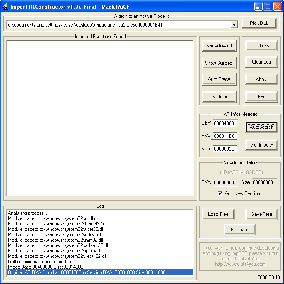The width and height of the screenshot is (284, 284).
Task: Click the tuts4you.com URL text
Action: pos(240,264)
